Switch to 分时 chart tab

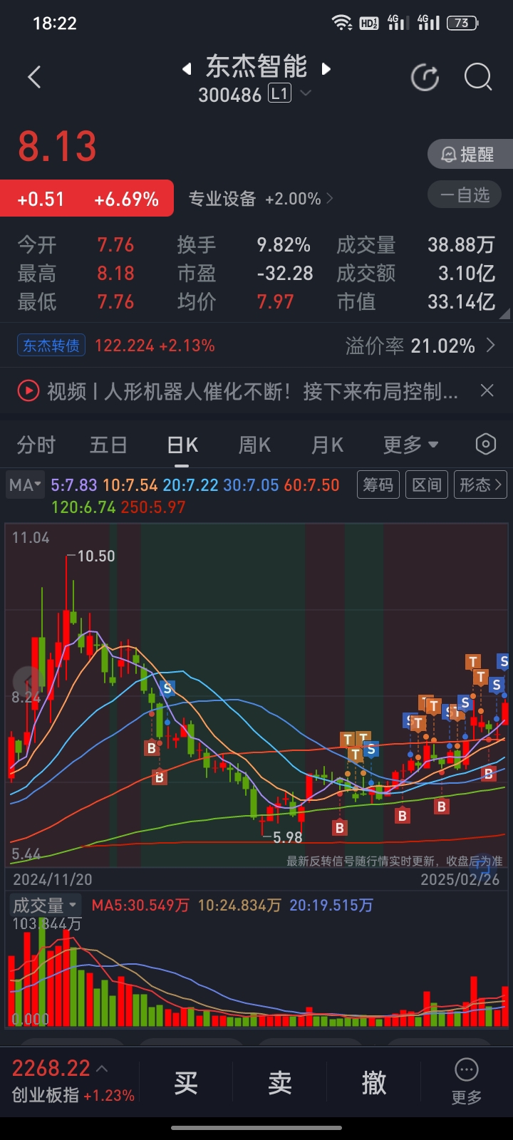[36, 445]
